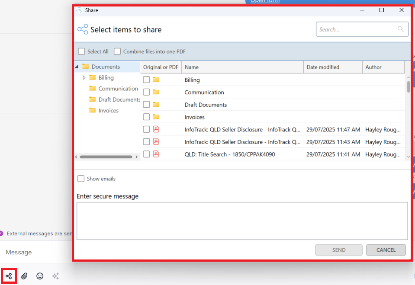Screen dimensions: 415x285
Task: Click the 29/07/2025 11:41 AM date cell
Action: click(333, 154)
